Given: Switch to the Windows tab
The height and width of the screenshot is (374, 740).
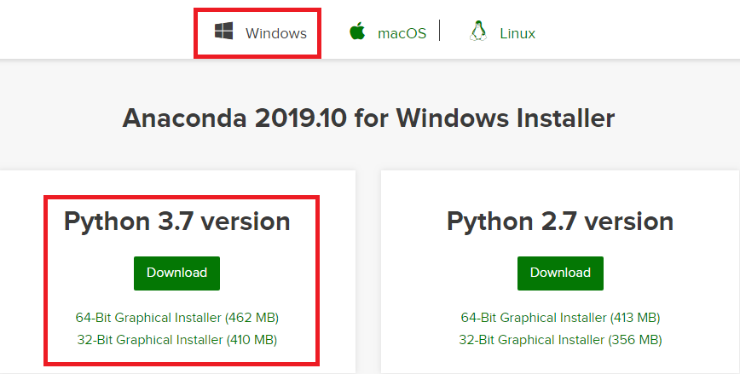Looking at the screenshot, I should [275, 33].
